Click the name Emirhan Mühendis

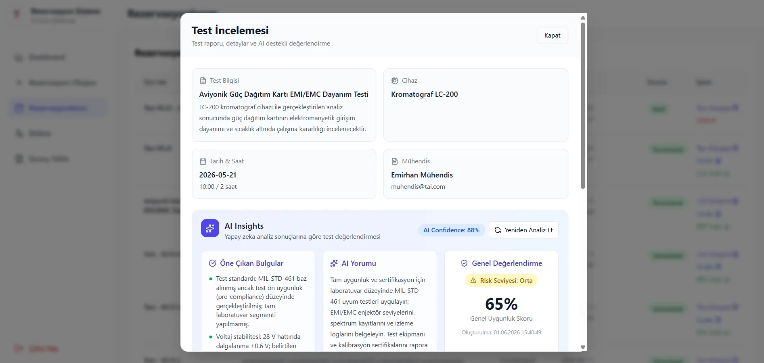(422, 175)
